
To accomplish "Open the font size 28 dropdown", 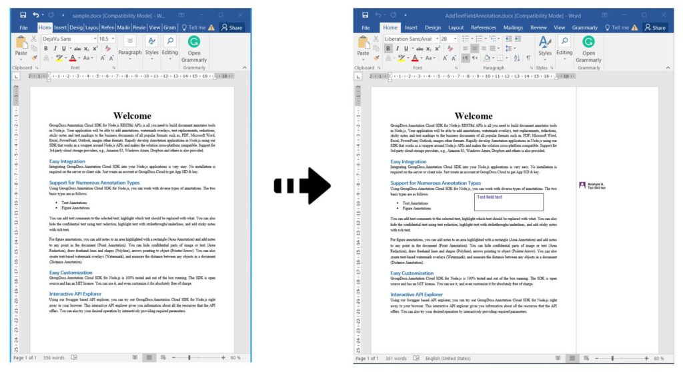I will click(x=455, y=39).
